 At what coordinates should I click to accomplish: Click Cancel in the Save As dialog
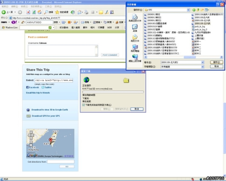[x=216, y=66]
